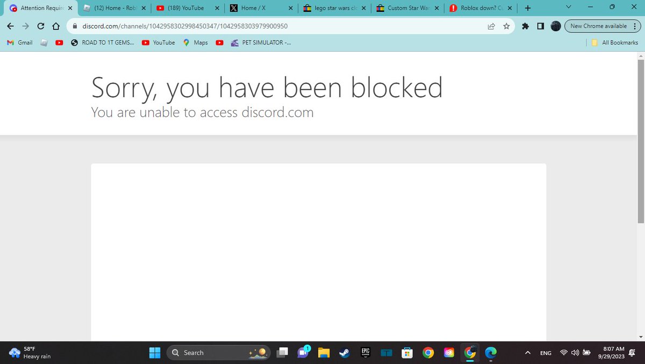Open the weather widget showing Heavy rain

coord(30,353)
